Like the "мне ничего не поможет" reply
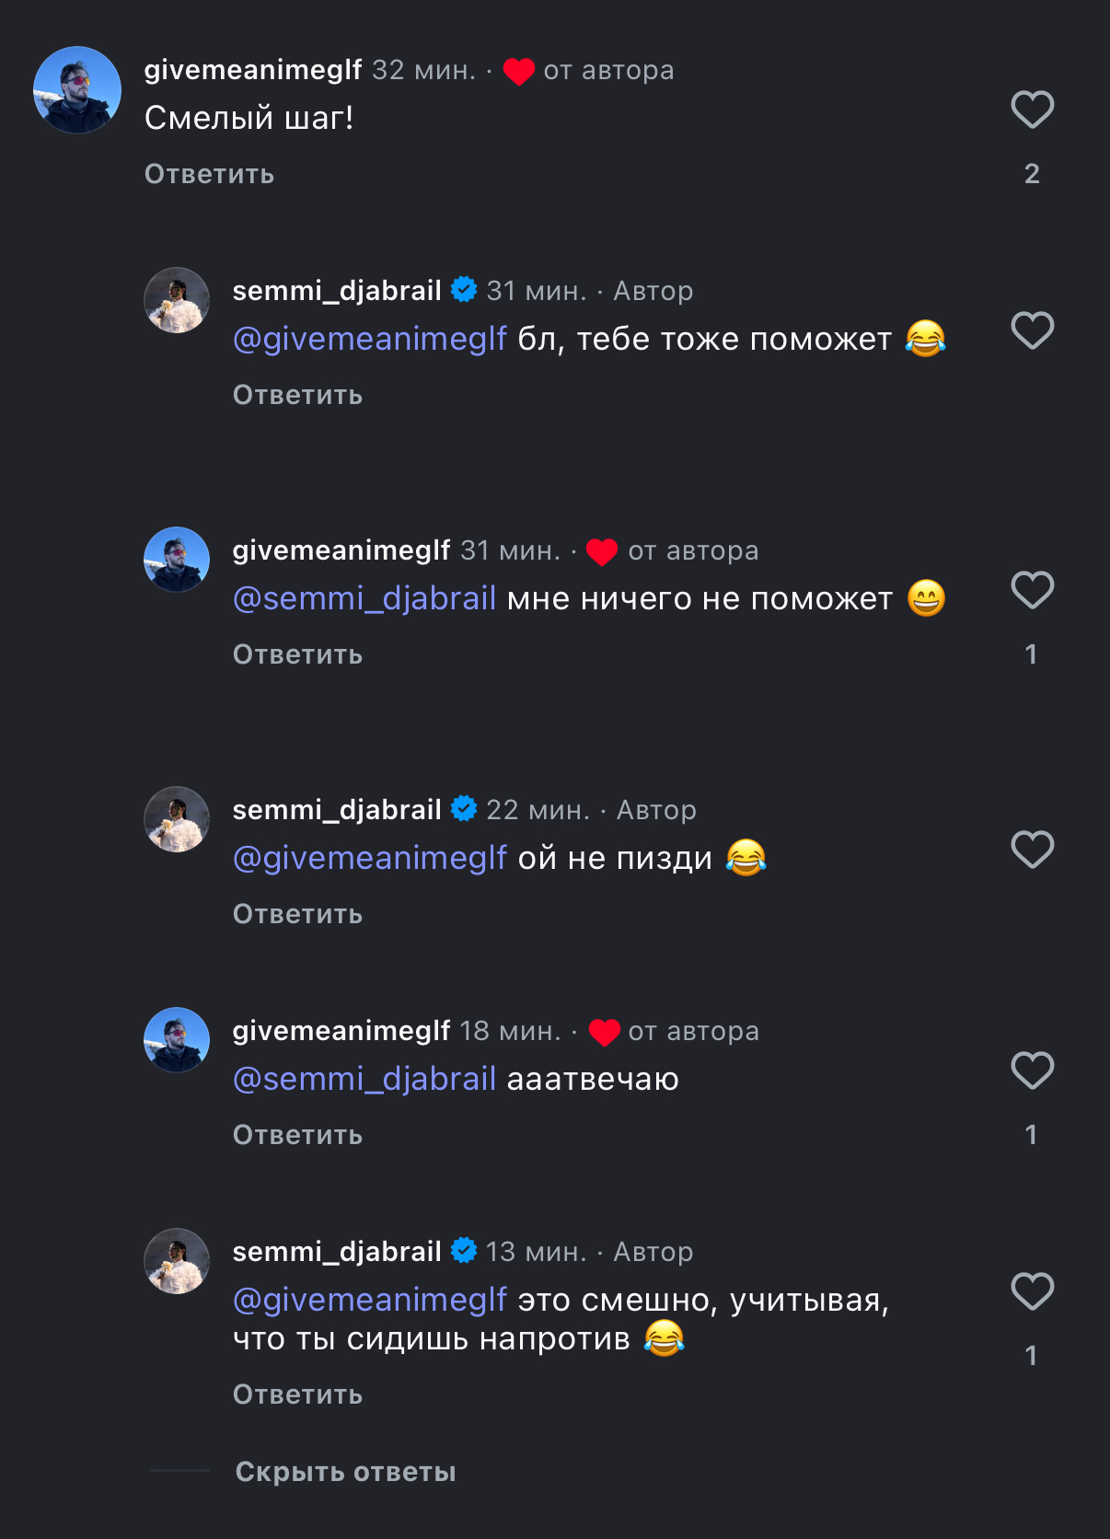 [x=1032, y=591]
